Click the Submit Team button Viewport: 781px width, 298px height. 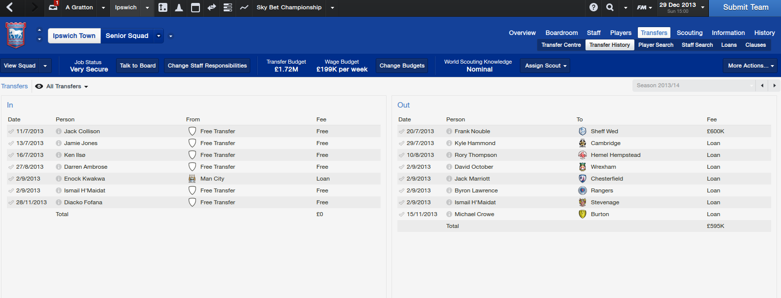tap(745, 7)
